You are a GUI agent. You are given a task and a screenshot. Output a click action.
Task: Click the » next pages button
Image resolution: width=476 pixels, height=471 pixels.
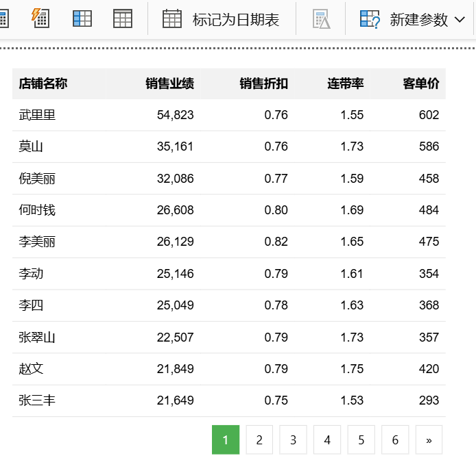pos(429,440)
